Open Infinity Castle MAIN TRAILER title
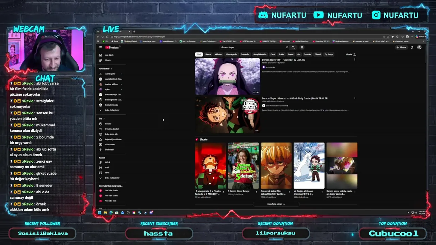This screenshot has width=436, height=245. click(x=295, y=98)
